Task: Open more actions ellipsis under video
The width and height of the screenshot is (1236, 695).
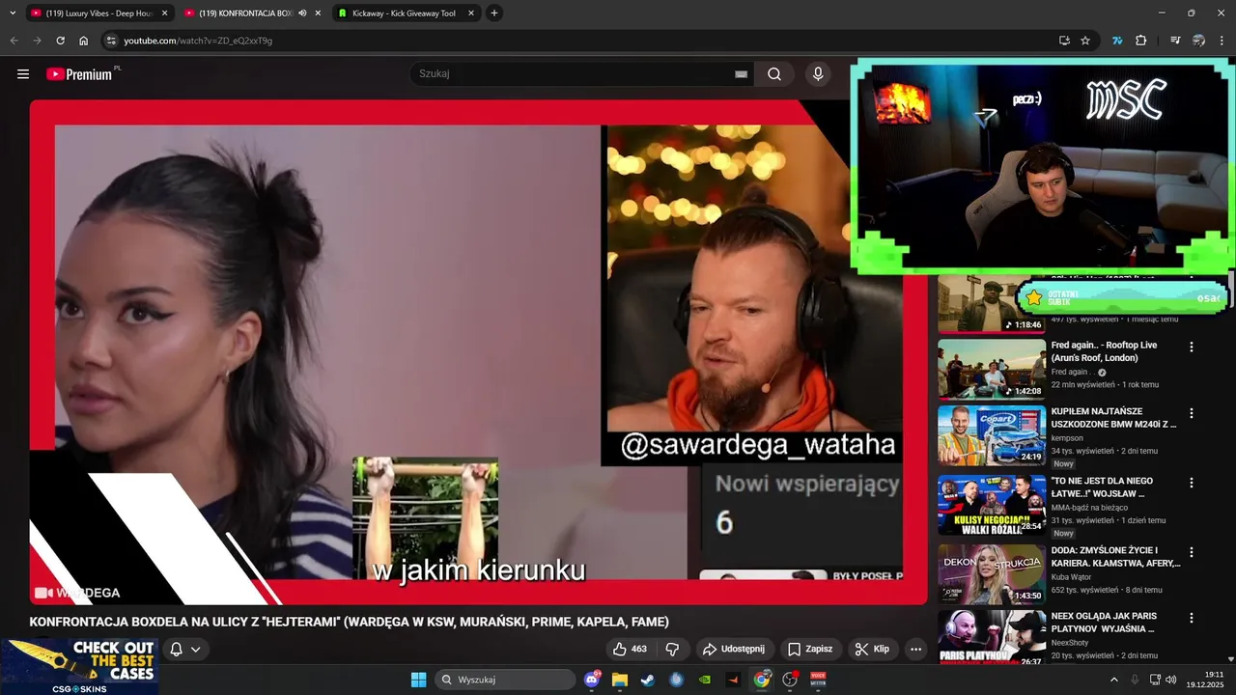Action: [x=915, y=649]
